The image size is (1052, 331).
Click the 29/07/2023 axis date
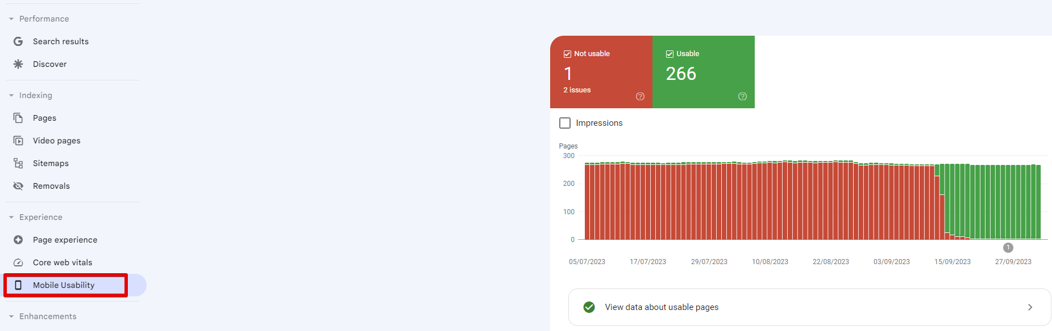point(709,262)
